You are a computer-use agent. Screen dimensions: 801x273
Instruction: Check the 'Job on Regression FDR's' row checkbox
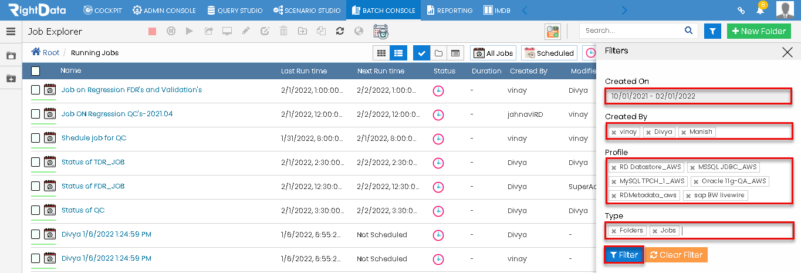[36, 90]
